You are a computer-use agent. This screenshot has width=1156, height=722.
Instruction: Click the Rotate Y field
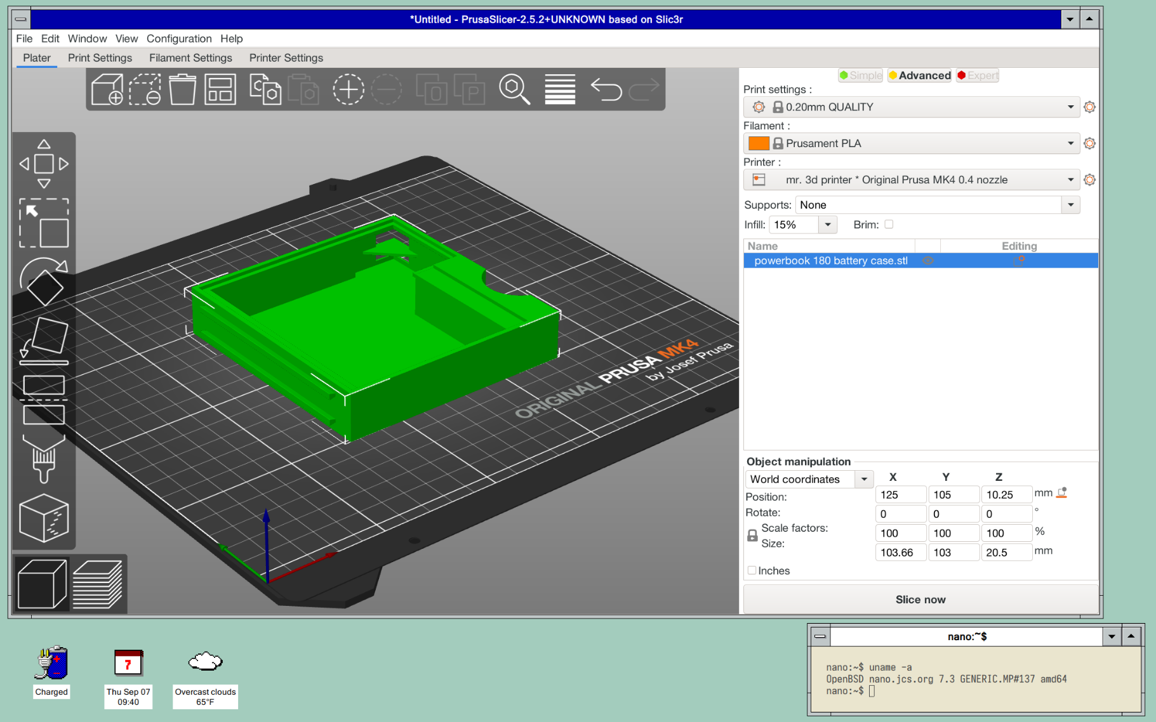point(953,514)
